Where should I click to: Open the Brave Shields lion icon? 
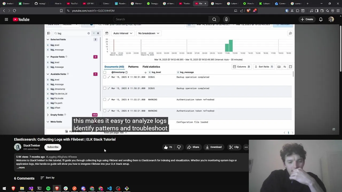(x=248, y=11)
